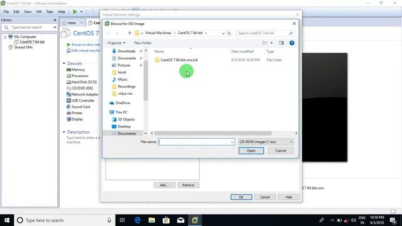This screenshot has width=402, height=226.
Task: Open the VM menu
Action: [x=39, y=12]
